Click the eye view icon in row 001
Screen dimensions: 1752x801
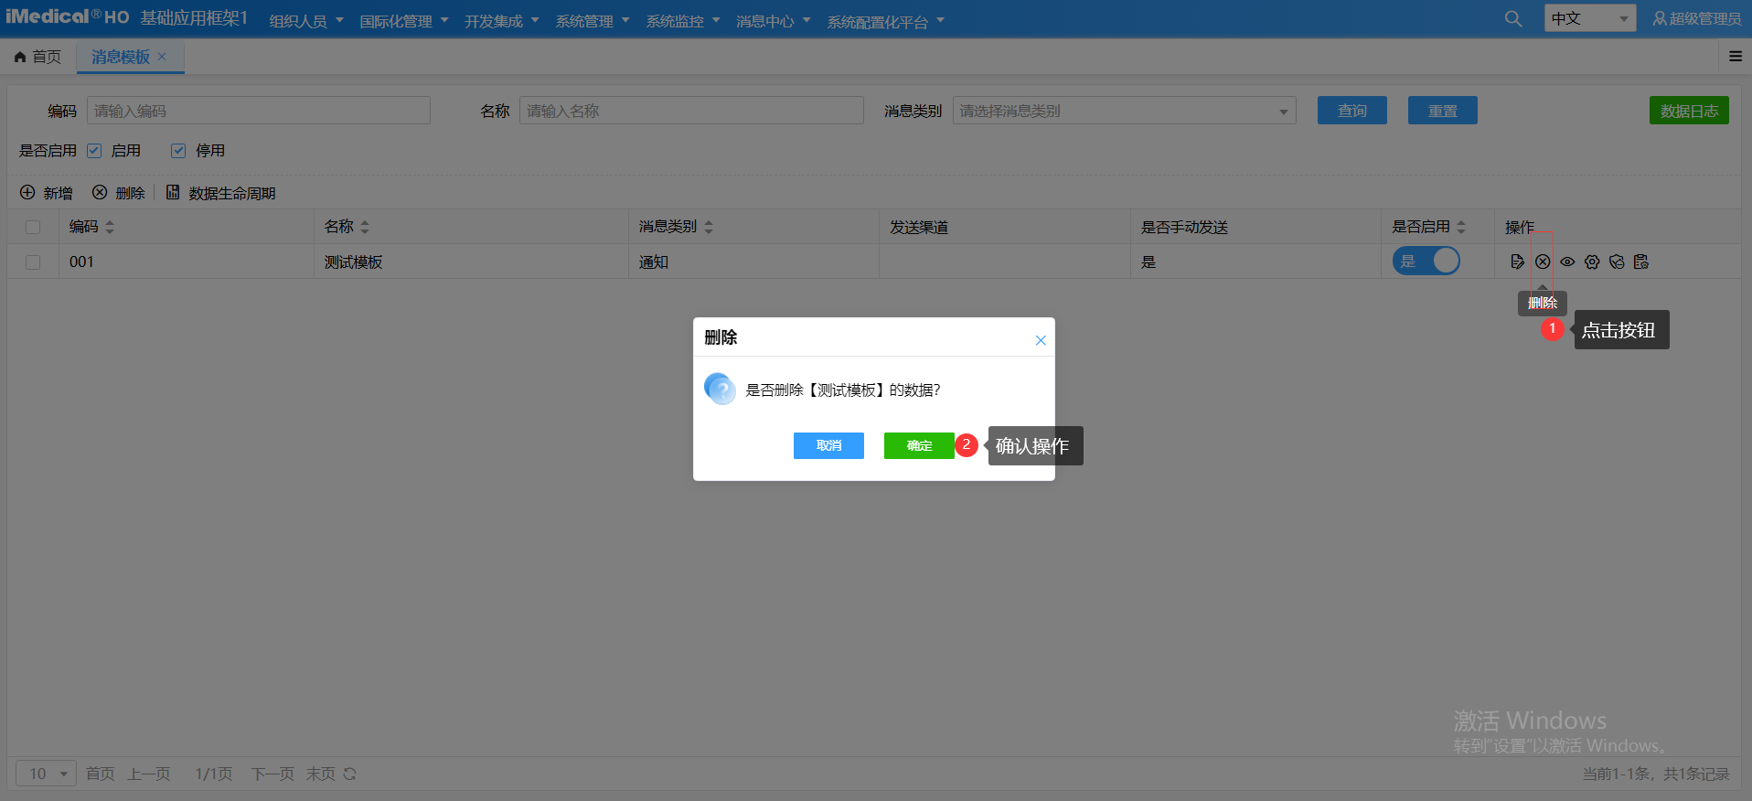(1567, 262)
